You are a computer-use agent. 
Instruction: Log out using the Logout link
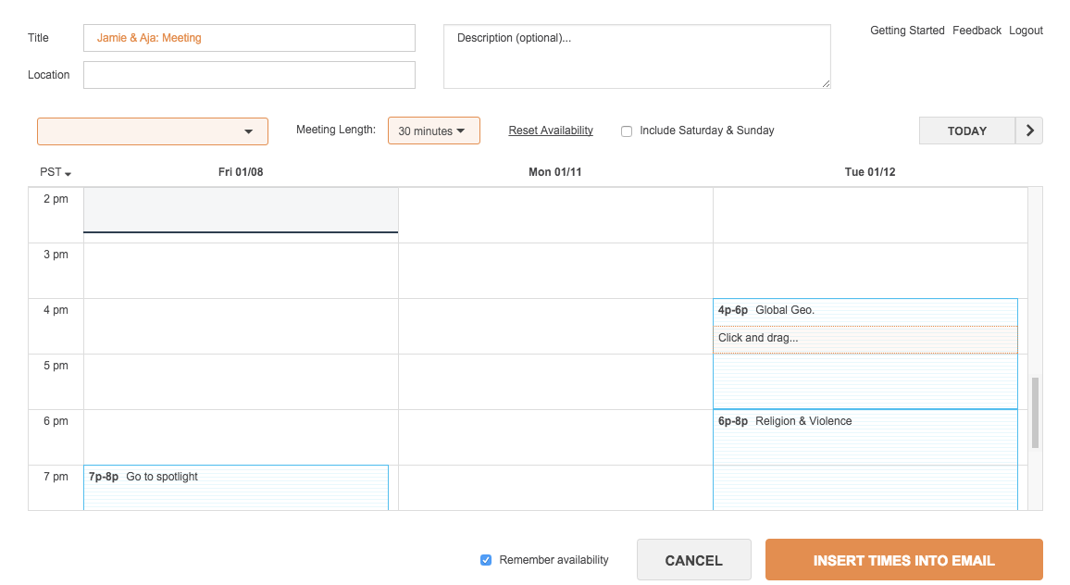[1026, 30]
